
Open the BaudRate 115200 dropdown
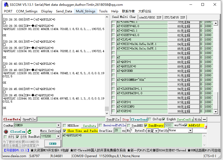pos(58,136)
